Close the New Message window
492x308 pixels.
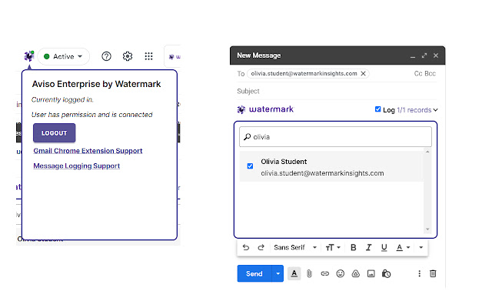tap(436, 55)
